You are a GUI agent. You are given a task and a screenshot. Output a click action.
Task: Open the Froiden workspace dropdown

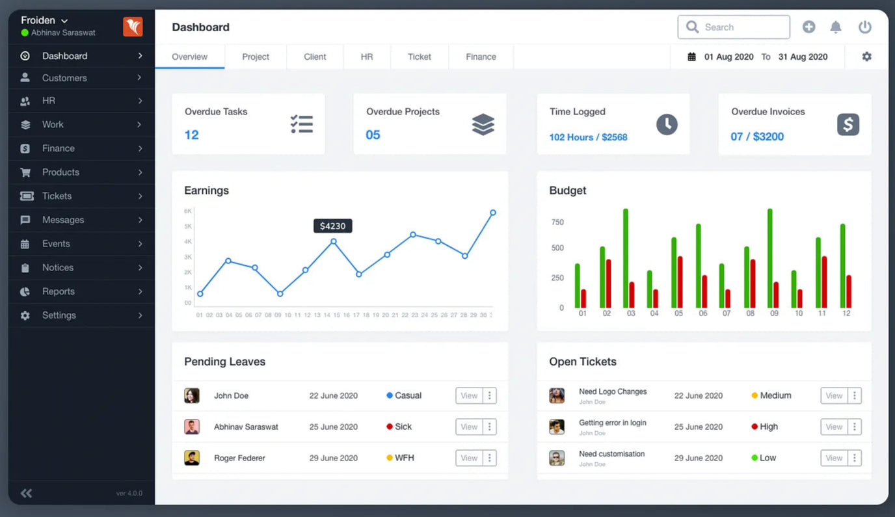click(x=44, y=21)
